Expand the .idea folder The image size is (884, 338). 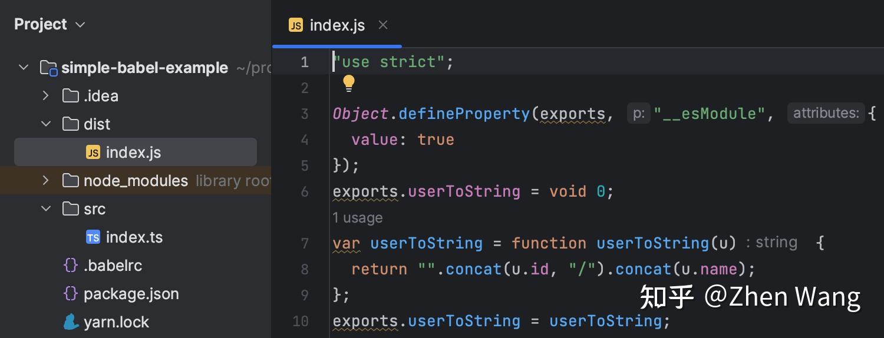pos(46,96)
